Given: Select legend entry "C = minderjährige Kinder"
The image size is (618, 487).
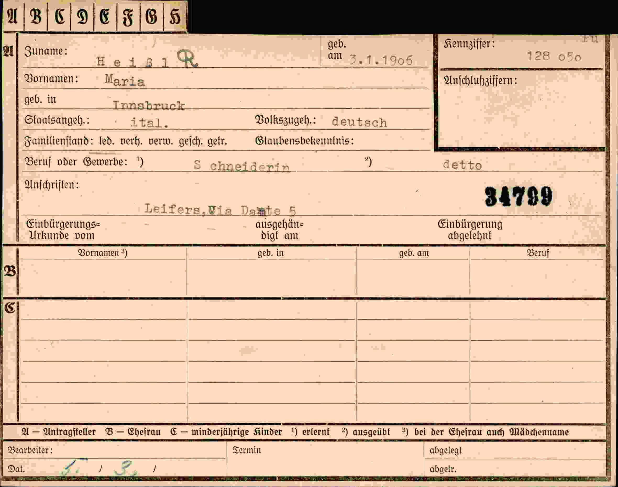Looking at the screenshot, I should [226, 432].
